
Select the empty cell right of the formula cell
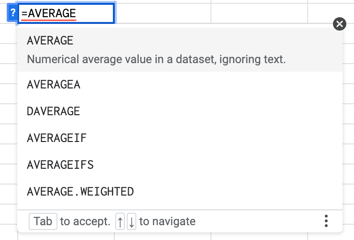coord(163,13)
